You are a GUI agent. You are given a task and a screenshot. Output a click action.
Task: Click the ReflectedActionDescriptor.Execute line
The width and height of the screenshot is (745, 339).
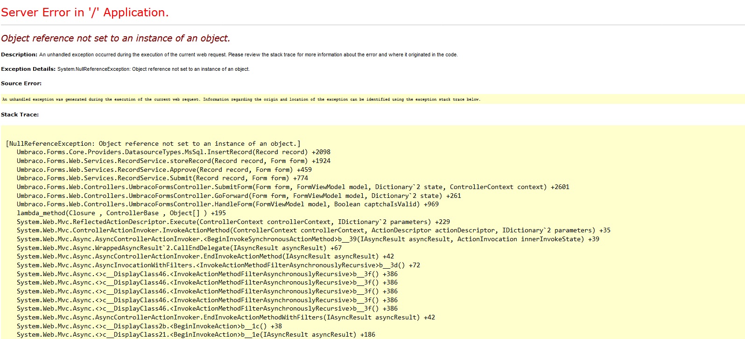tap(233, 222)
